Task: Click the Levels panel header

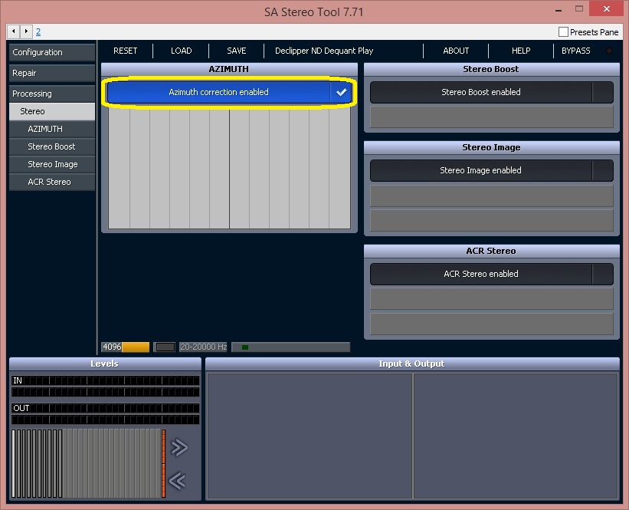Action: (105, 364)
